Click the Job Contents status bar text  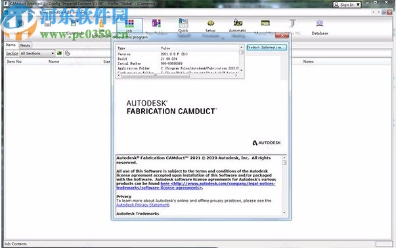[15, 244]
